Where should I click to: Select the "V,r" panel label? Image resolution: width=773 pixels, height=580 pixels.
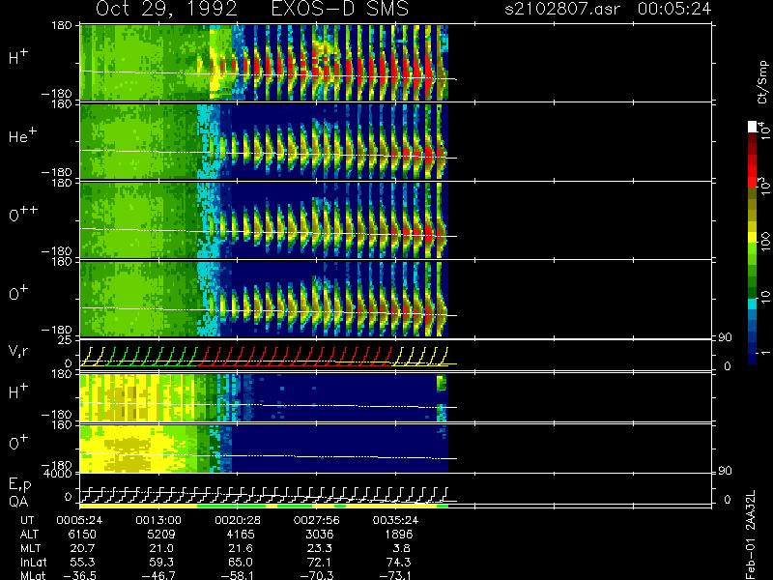18,351
